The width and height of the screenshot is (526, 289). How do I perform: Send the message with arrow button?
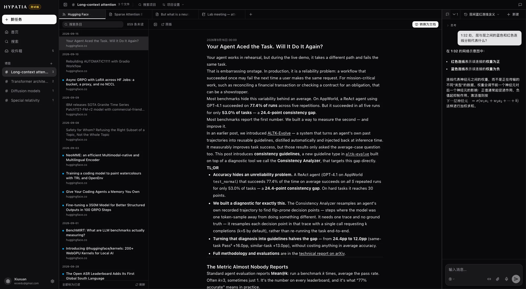pos(516,279)
